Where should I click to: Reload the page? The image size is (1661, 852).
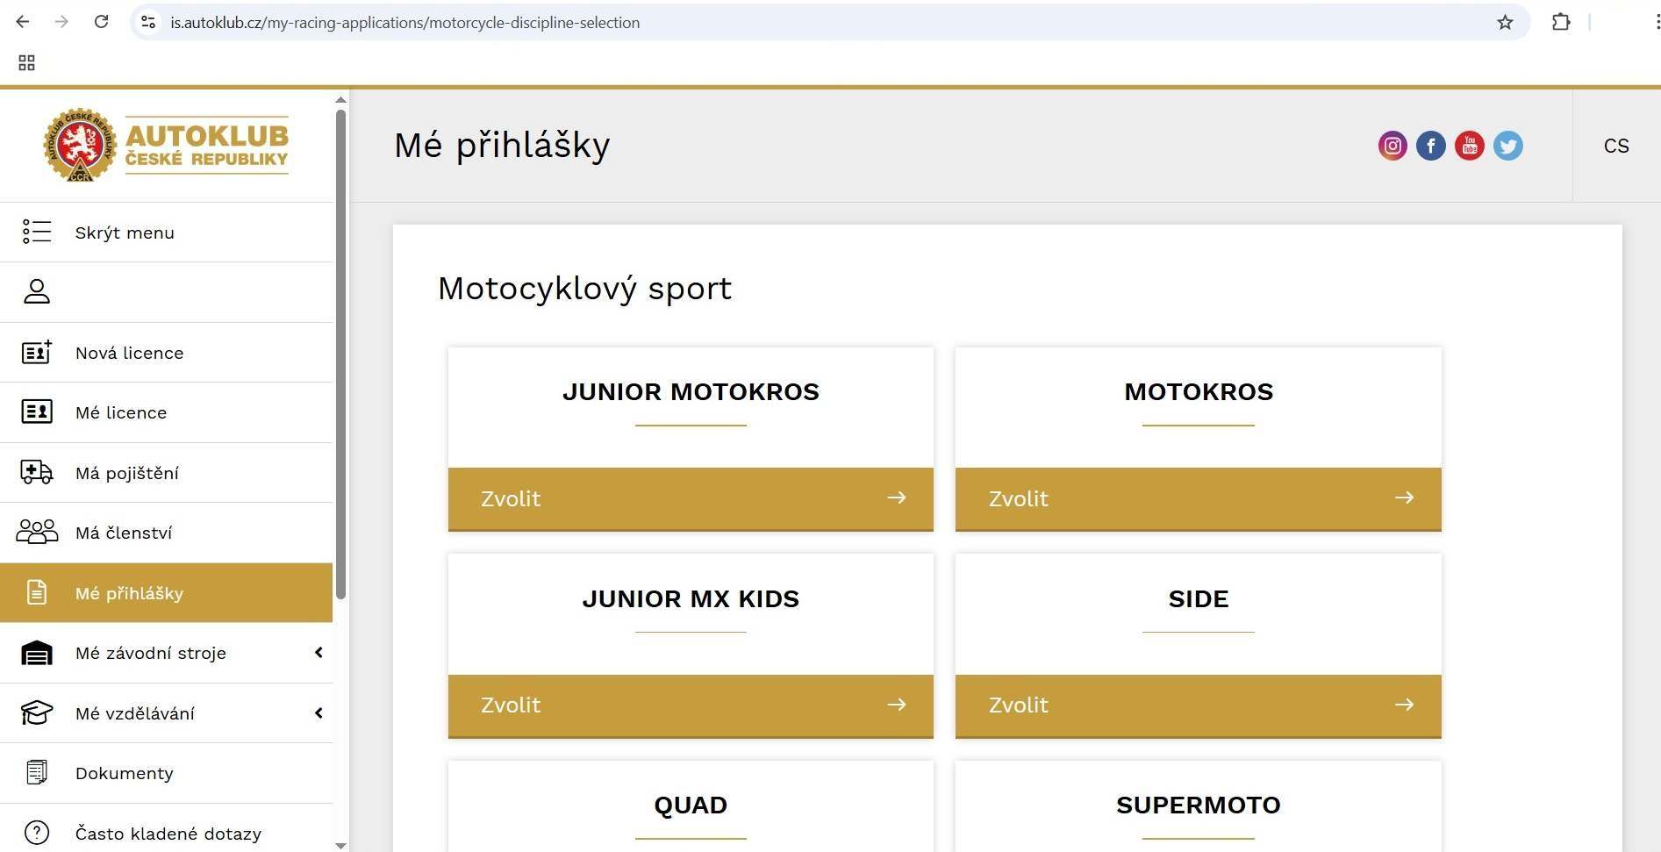102,23
